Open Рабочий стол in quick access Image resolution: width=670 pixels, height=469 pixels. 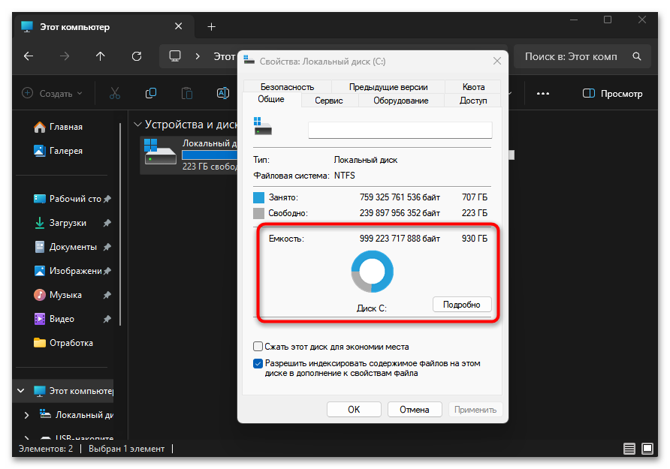(x=68, y=199)
